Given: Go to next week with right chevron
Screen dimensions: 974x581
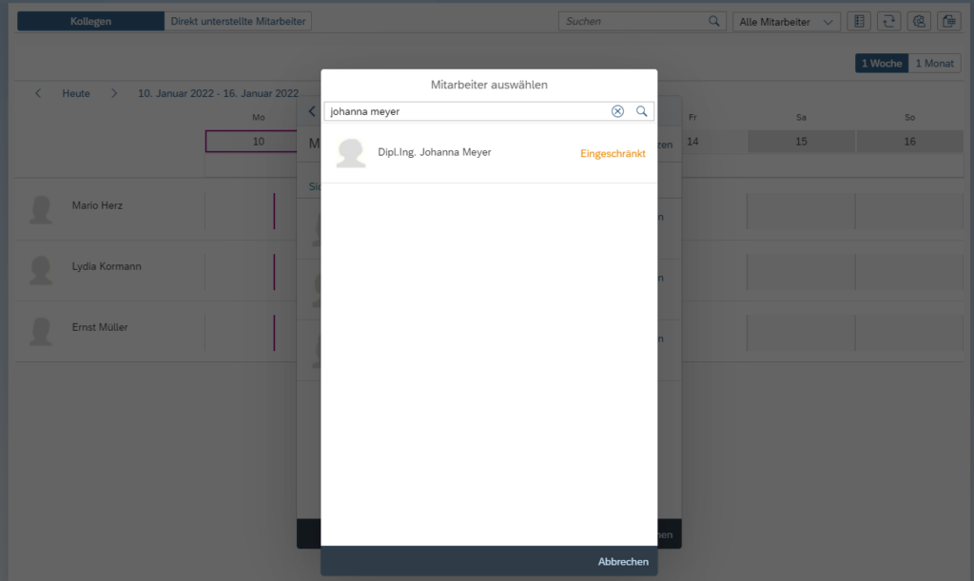Looking at the screenshot, I should tap(114, 93).
